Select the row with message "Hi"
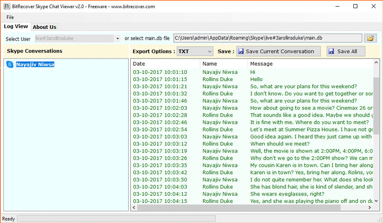Screen dimensions: 383x223 click(x=252, y=72)
